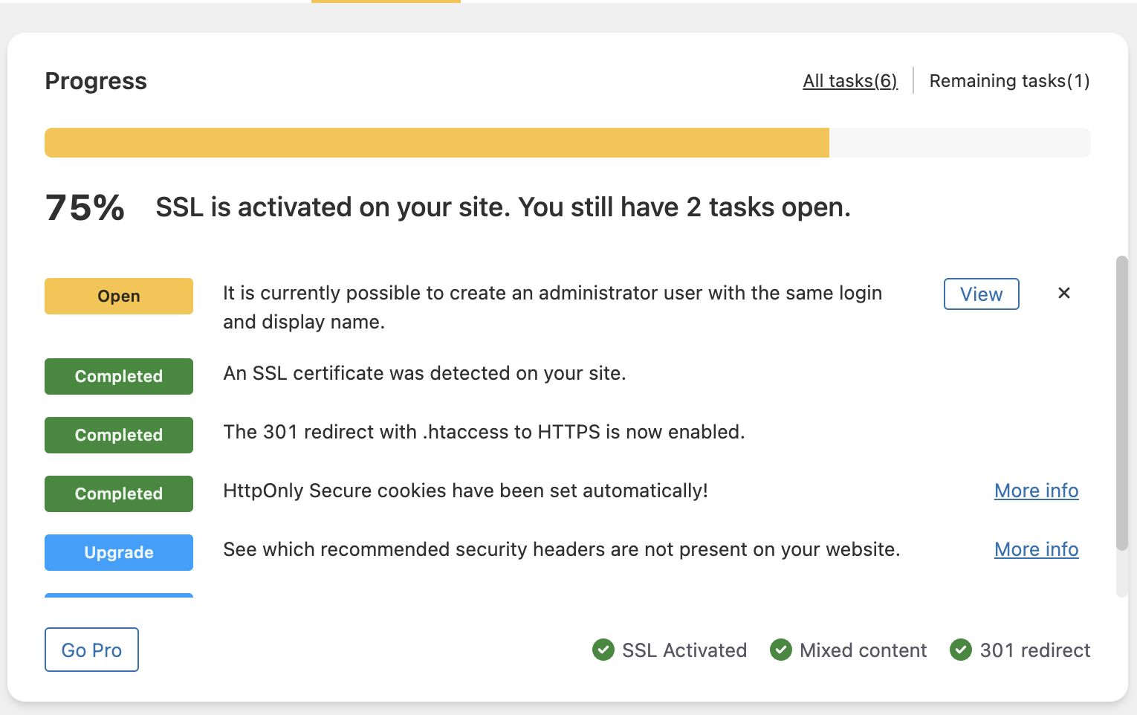Image resolution: width=1137 pixels, height=715 pixels.
Task: Click the Mixed content status checkmark icon
Action: pyautogui.click(x=781, y=650)
